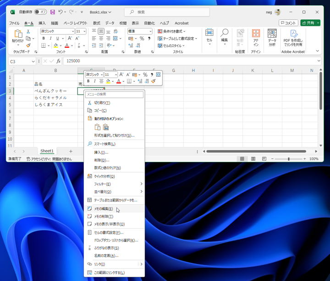Select the cell reading らくだキャラメル
The width and height of the screenshot is (330, 281).
[55, 98]
